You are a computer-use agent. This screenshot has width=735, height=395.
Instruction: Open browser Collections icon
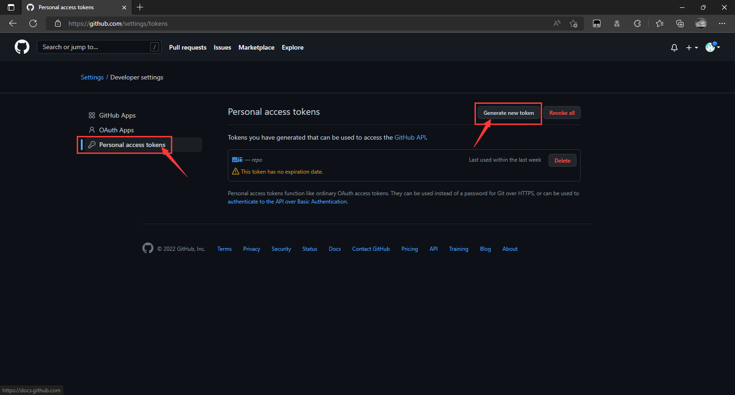[x=680, y=23]
